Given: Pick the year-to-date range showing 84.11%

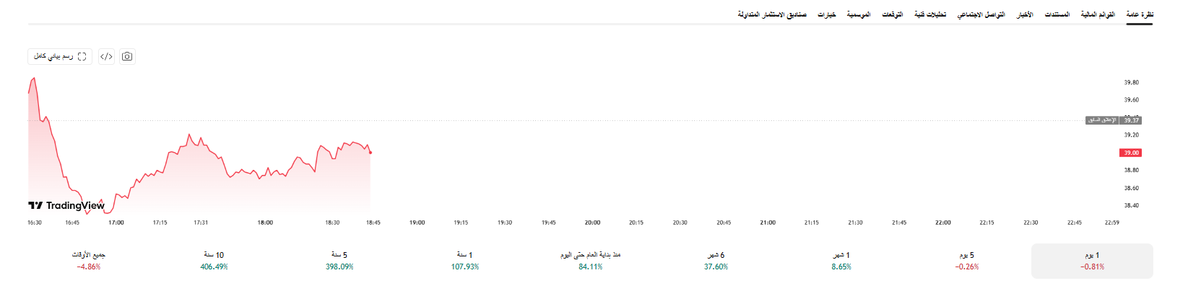Looking at the screenshot, I should tap(591, 261).
